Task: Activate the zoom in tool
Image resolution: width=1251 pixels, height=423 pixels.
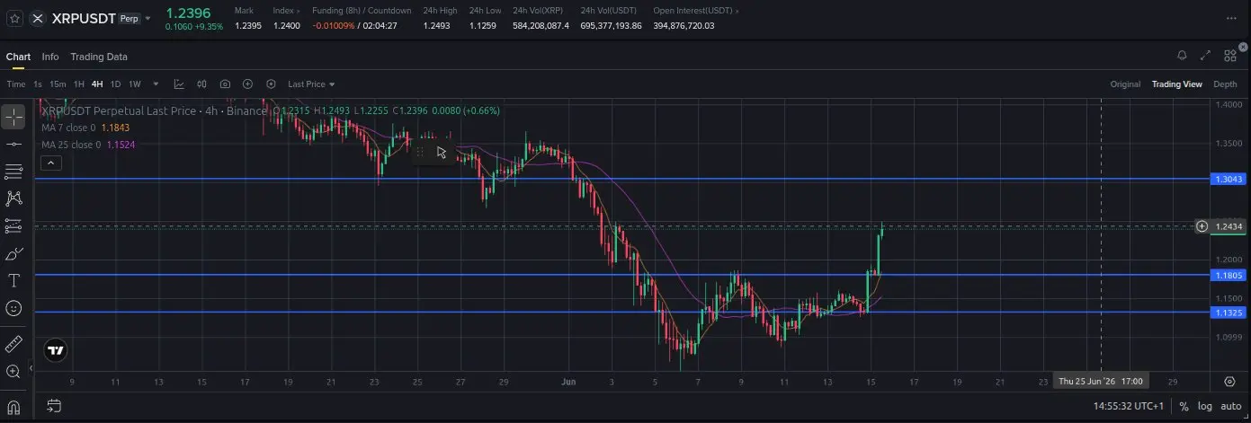Action: 13,371
